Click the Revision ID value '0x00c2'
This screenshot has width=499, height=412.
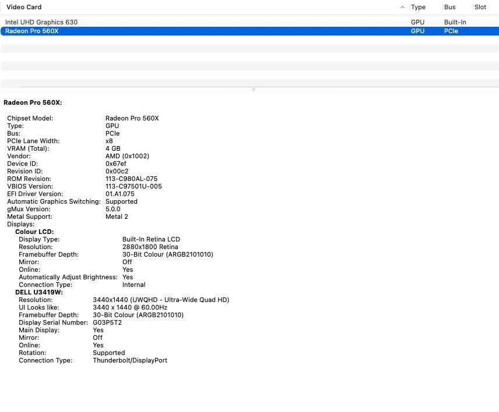click(x=117, y=171)
